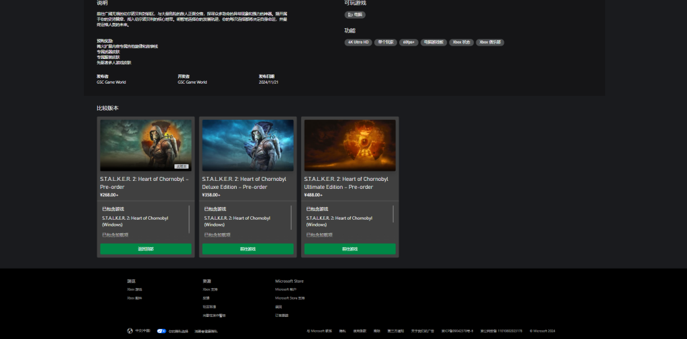
Task: Open the Xbox 支持 footer link
Action: 210,289
